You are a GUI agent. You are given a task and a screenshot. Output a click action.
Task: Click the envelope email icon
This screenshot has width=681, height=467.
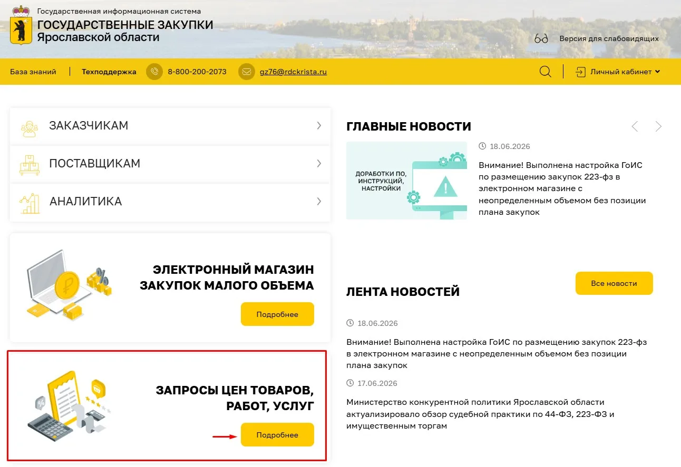click(x=247, y=72)
